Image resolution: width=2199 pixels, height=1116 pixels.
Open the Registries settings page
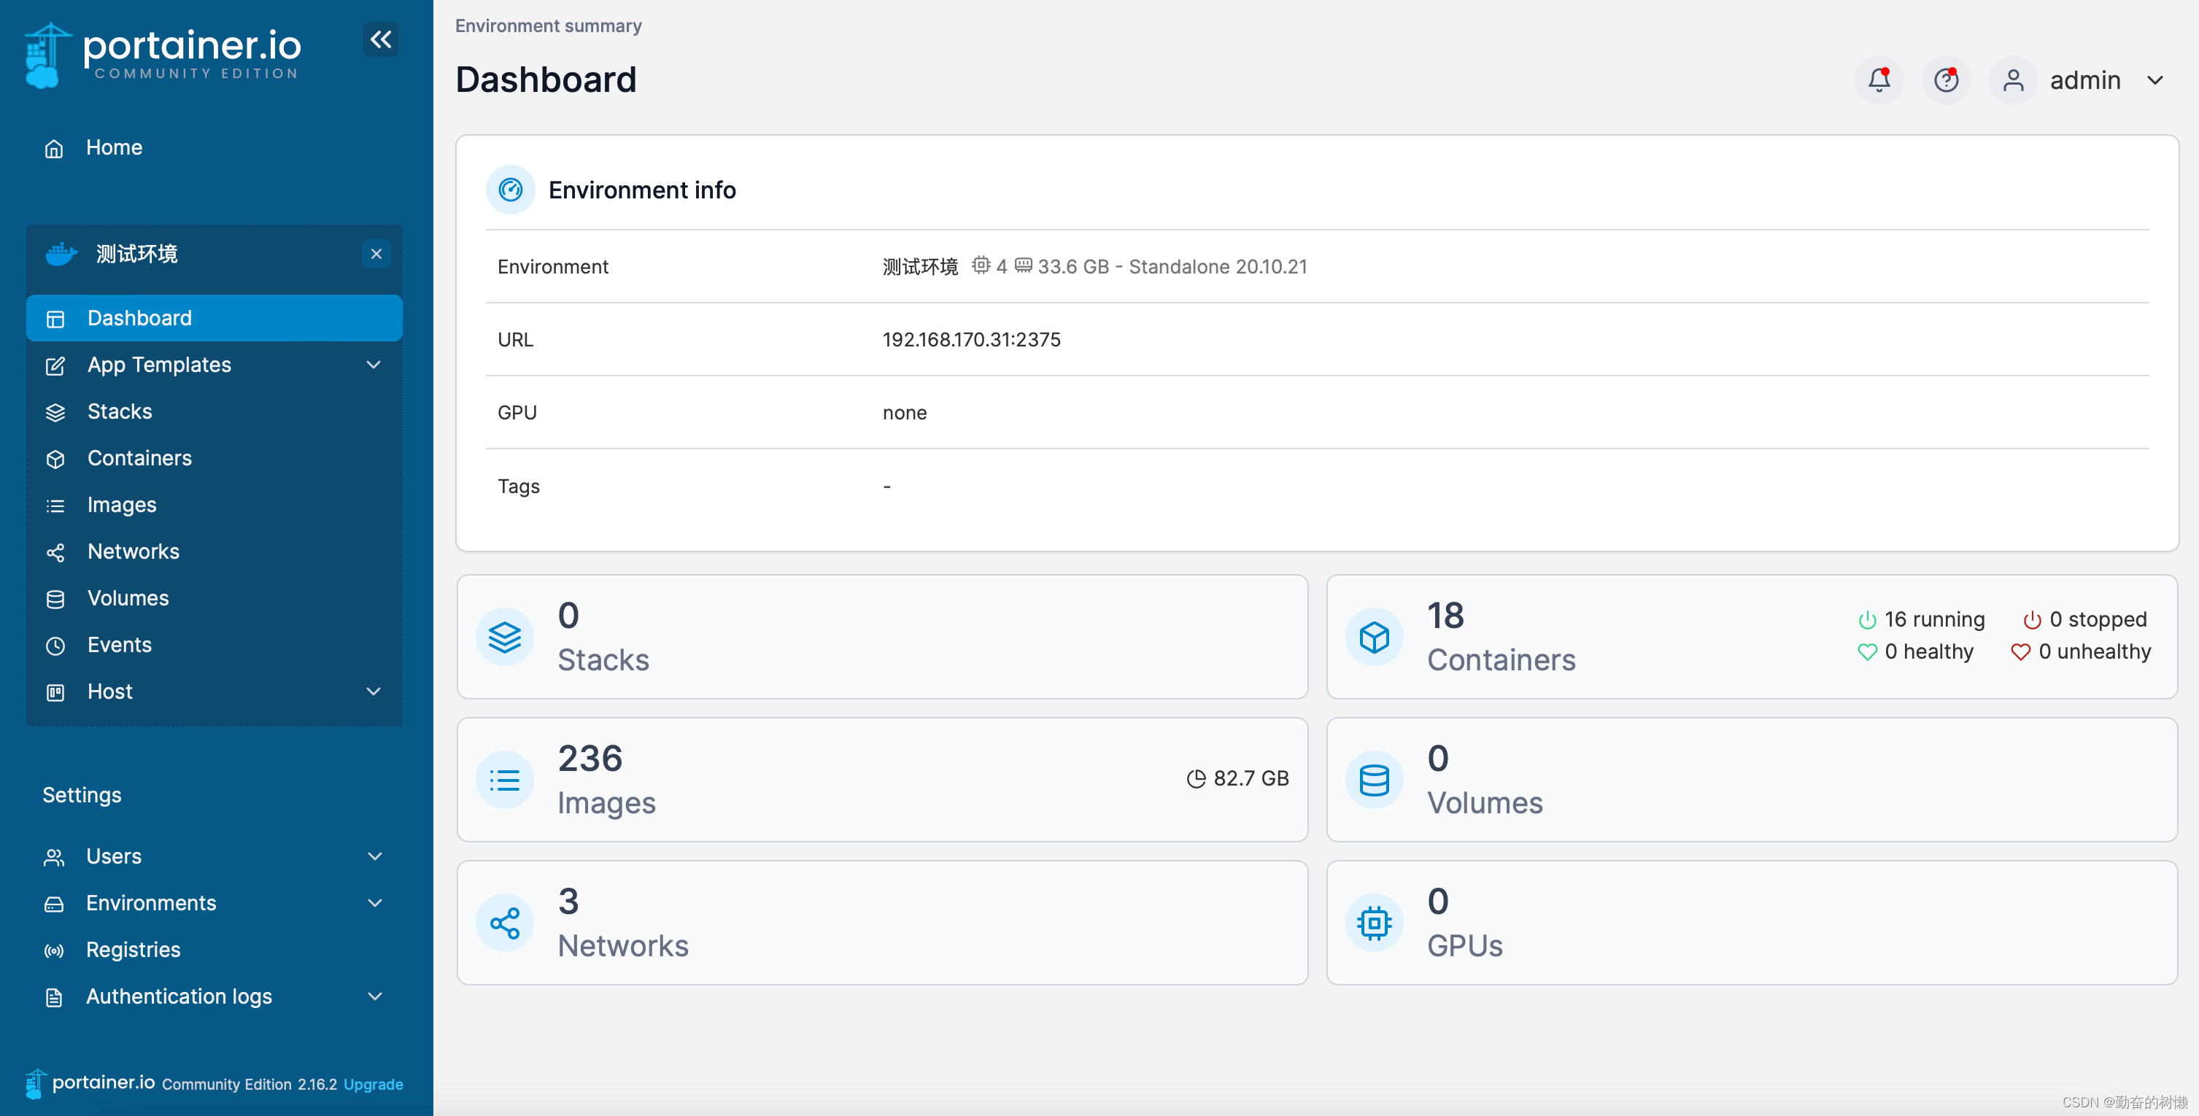tap(132, 950)
